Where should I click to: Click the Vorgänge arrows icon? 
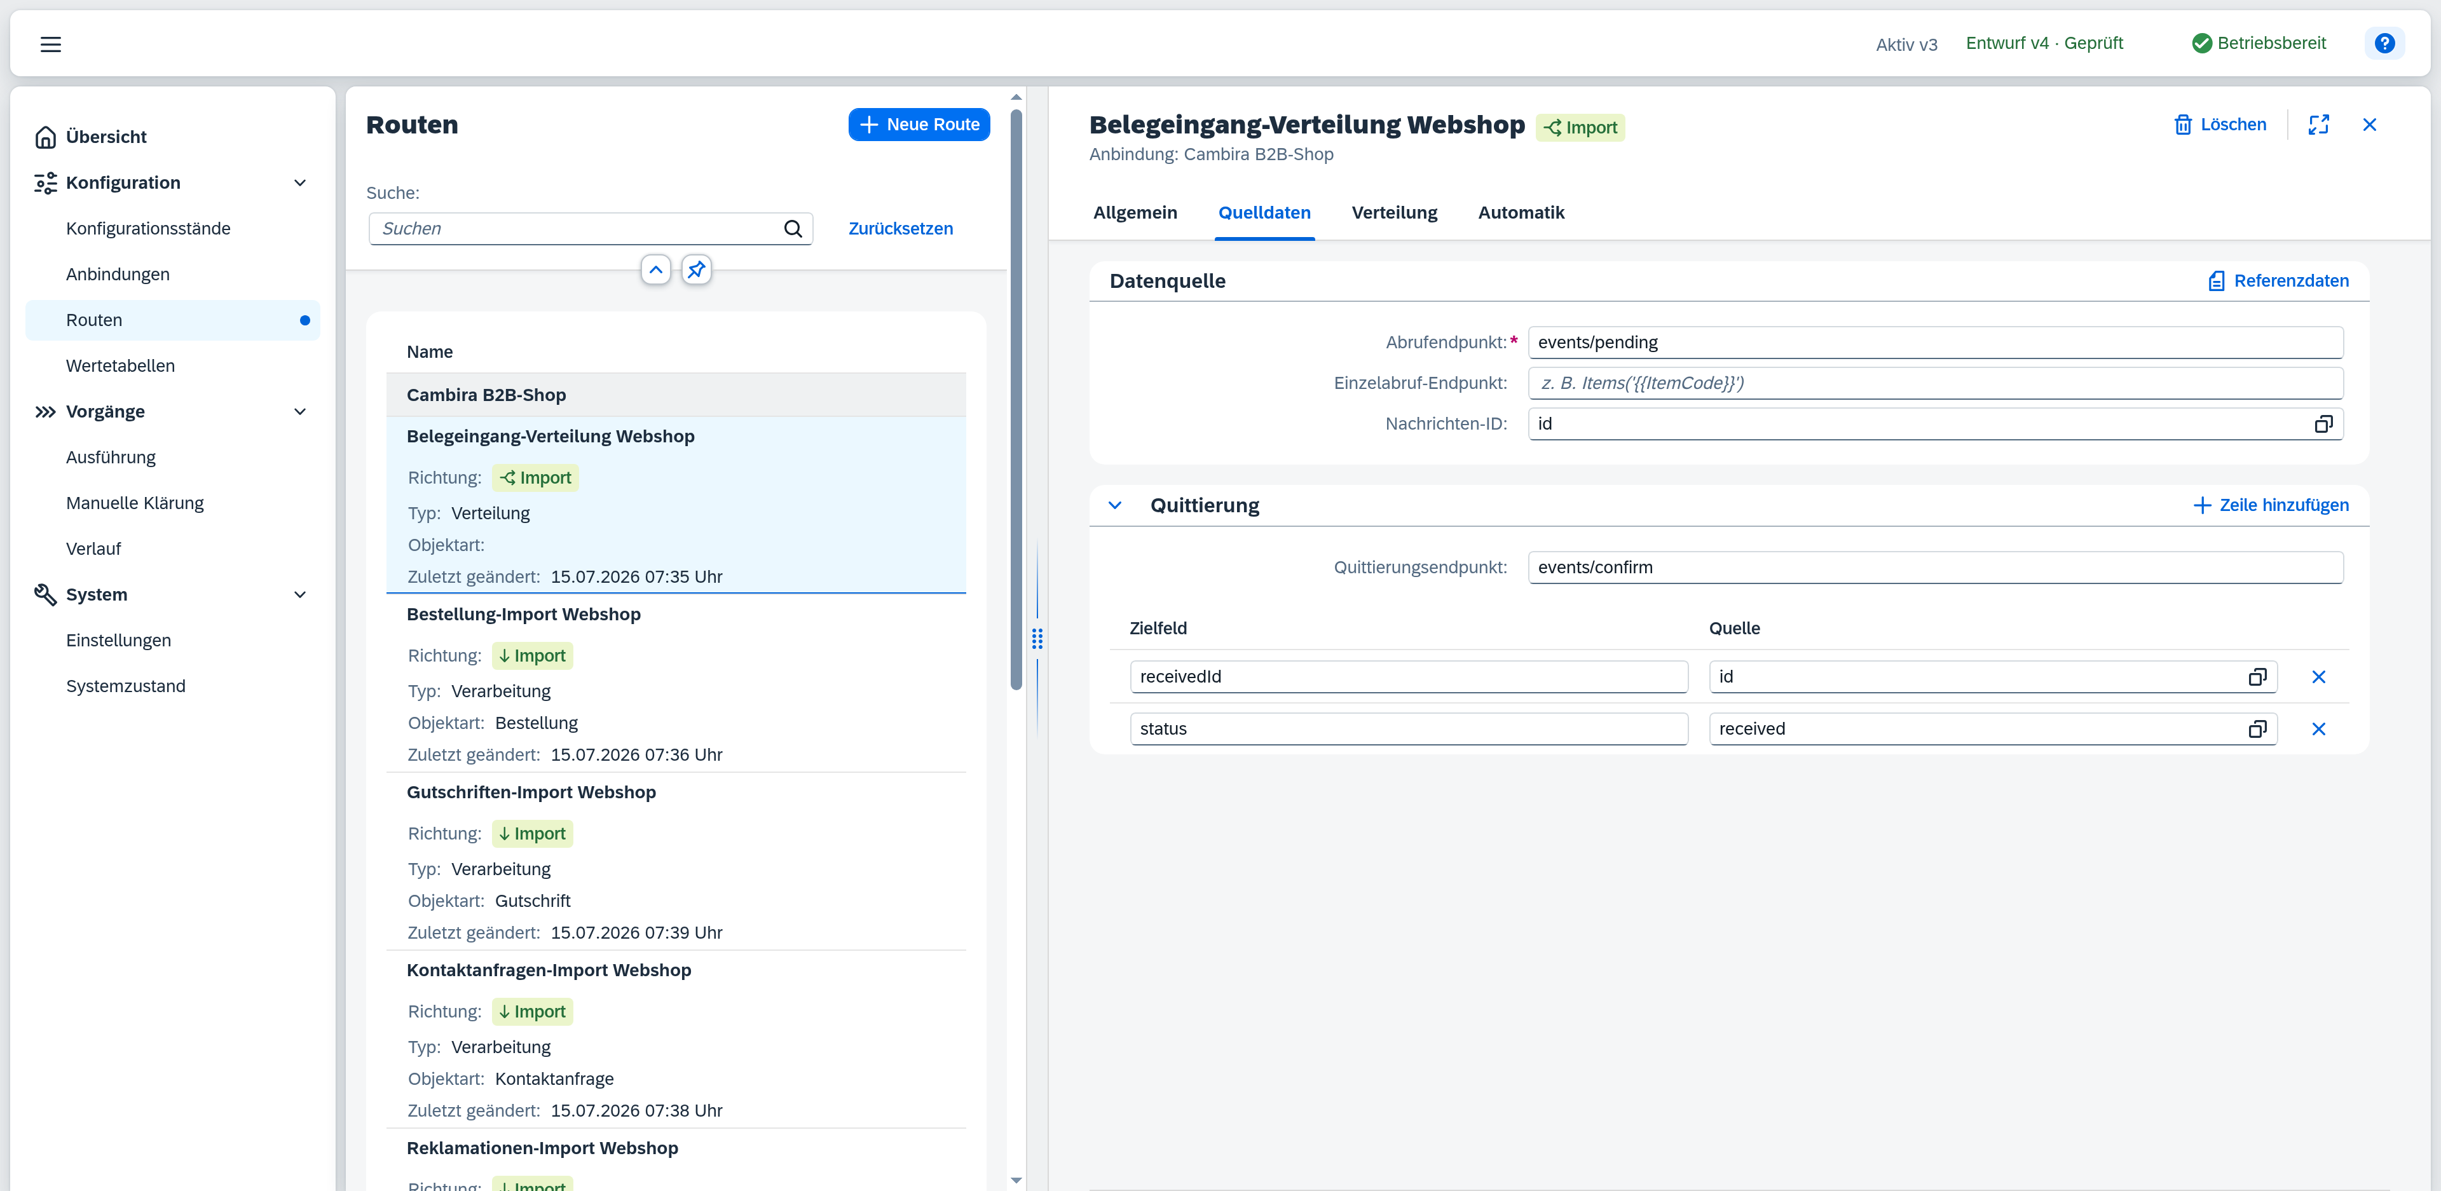(46, 412)
